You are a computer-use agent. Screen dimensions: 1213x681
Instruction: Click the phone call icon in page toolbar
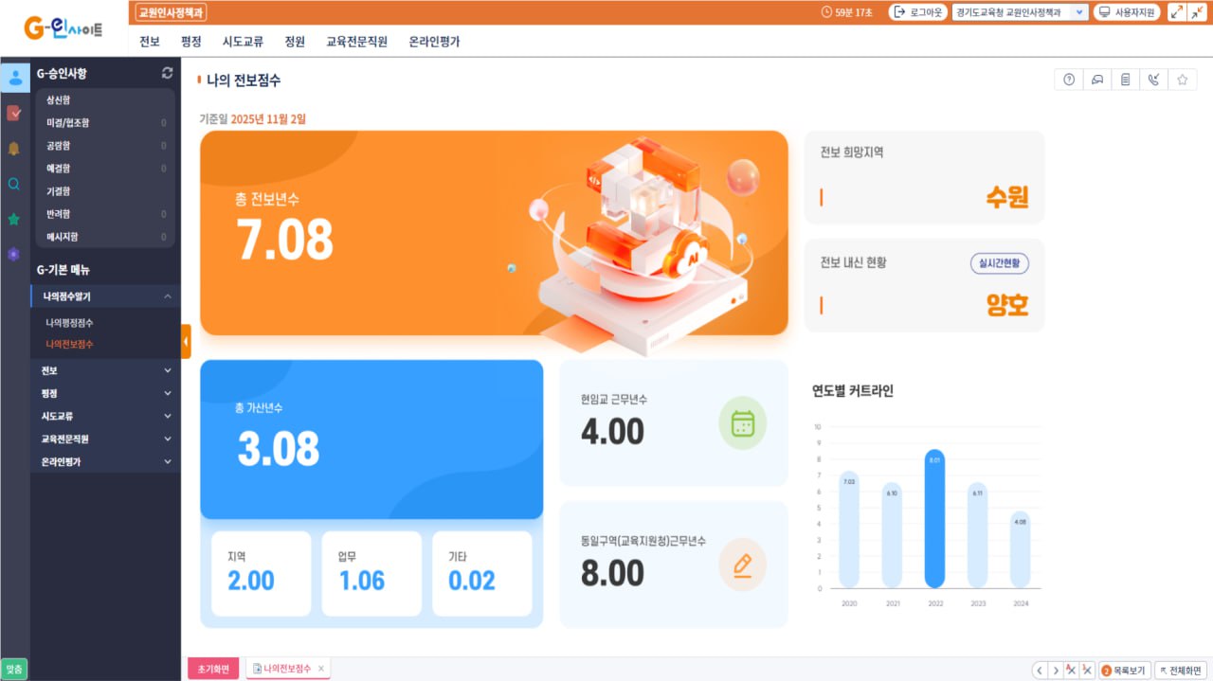(1153, 81)
